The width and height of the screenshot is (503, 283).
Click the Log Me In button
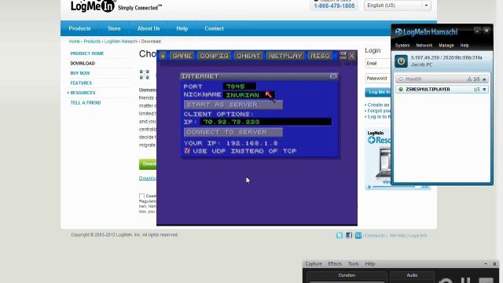[378, 92]
